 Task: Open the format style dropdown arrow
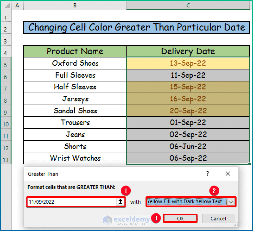coord(231,202)
